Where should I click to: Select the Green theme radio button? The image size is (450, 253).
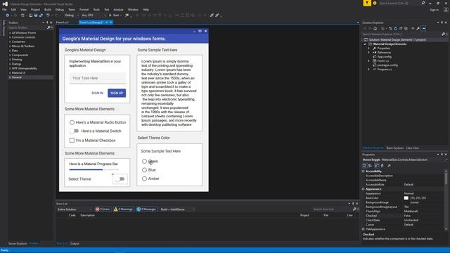tap(144, 162)
